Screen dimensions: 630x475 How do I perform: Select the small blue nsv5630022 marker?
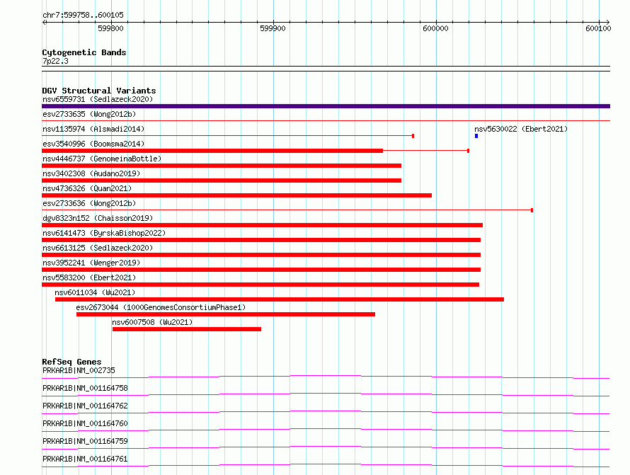(476, 136)
